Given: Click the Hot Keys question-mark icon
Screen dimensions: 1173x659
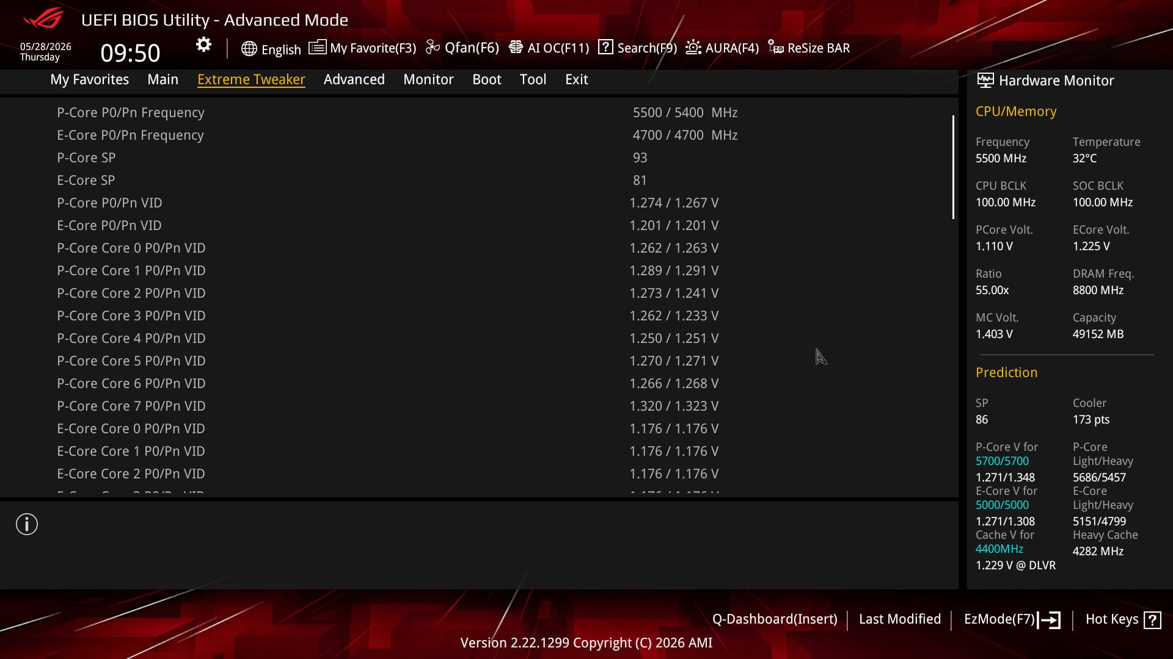Looking at the screenshot, I should point(1152,620).
